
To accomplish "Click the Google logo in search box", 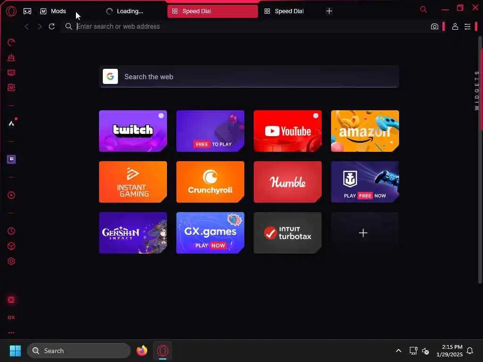I will 110,76.
